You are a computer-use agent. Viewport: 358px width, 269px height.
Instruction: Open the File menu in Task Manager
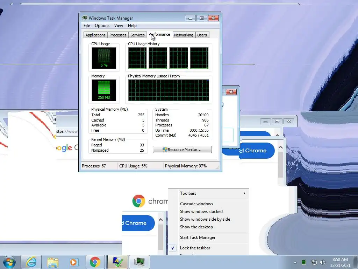(87, 26)
